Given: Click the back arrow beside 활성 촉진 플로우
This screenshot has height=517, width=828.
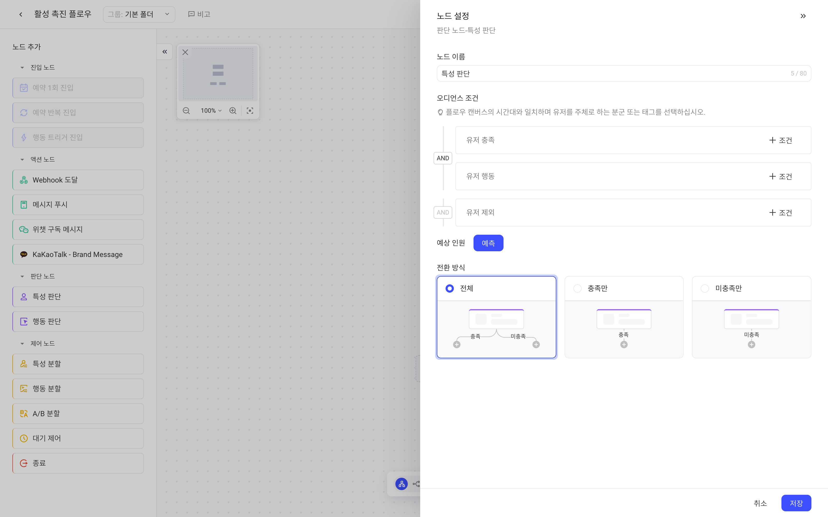Looking at the screenshot, I should [21, 14].
